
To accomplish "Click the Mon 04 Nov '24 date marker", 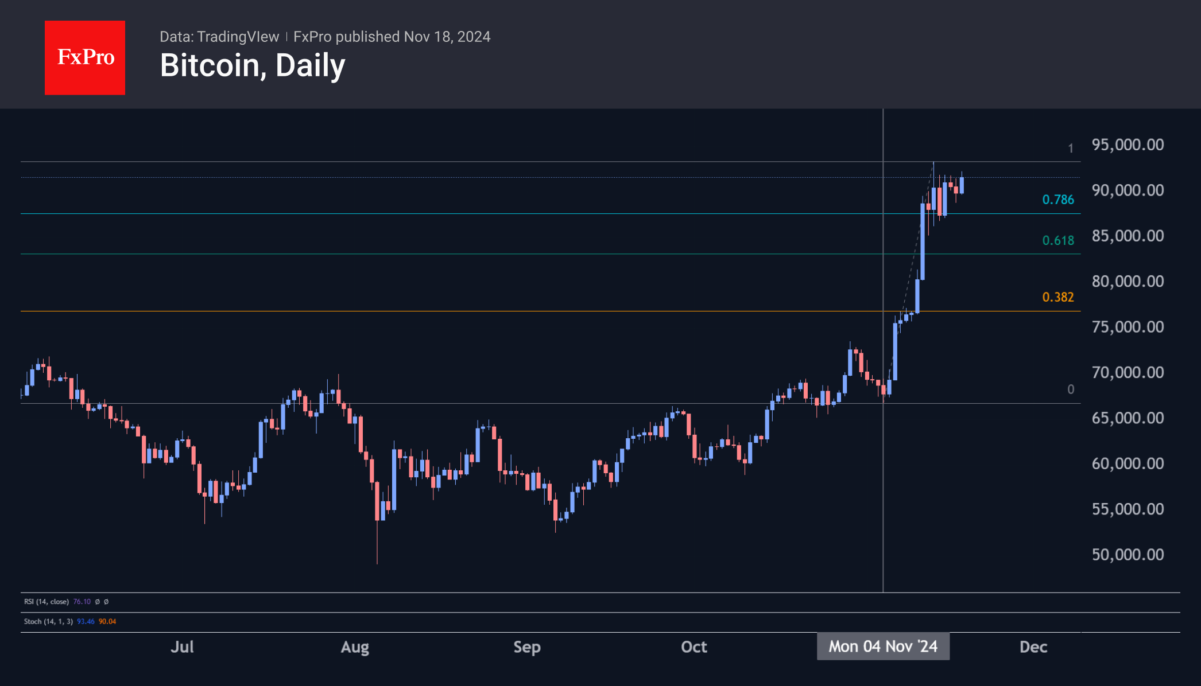I will (882, 646).
